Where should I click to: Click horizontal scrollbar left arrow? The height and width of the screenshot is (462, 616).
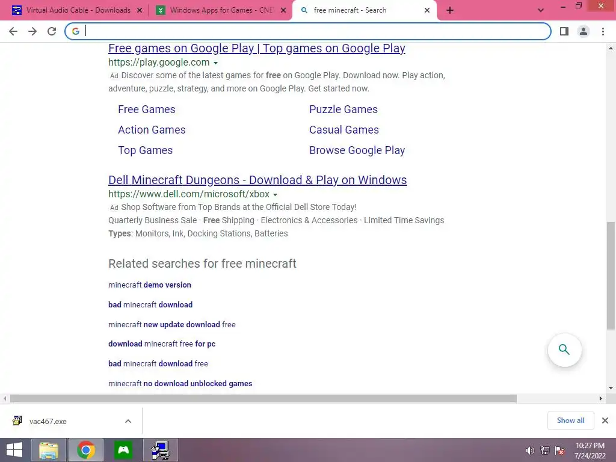(5, 398)
